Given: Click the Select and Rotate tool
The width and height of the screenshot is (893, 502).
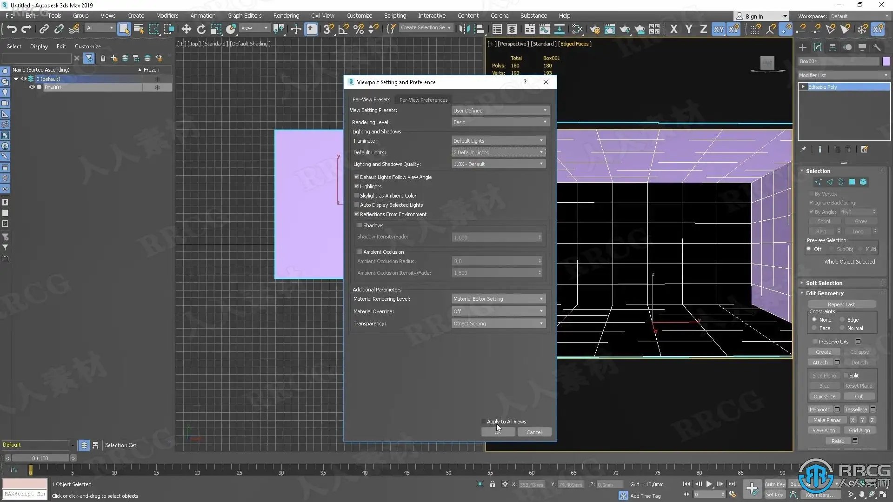Looking at the screenshot, I should [x=201, y=29].
